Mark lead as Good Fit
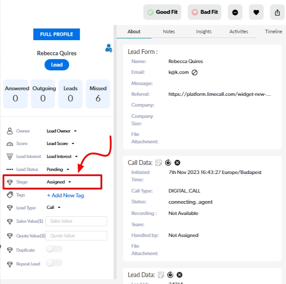Screen dimensions: 286x284 [162, 13]
